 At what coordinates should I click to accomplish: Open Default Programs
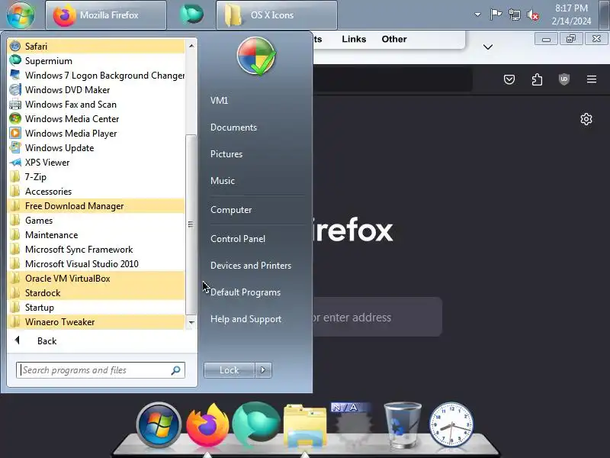246,292
